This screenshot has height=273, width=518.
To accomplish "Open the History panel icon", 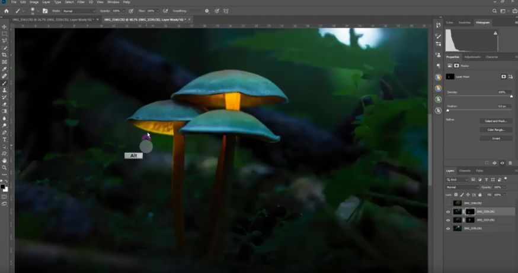I will pyautogui.click(x=439, y=25).
